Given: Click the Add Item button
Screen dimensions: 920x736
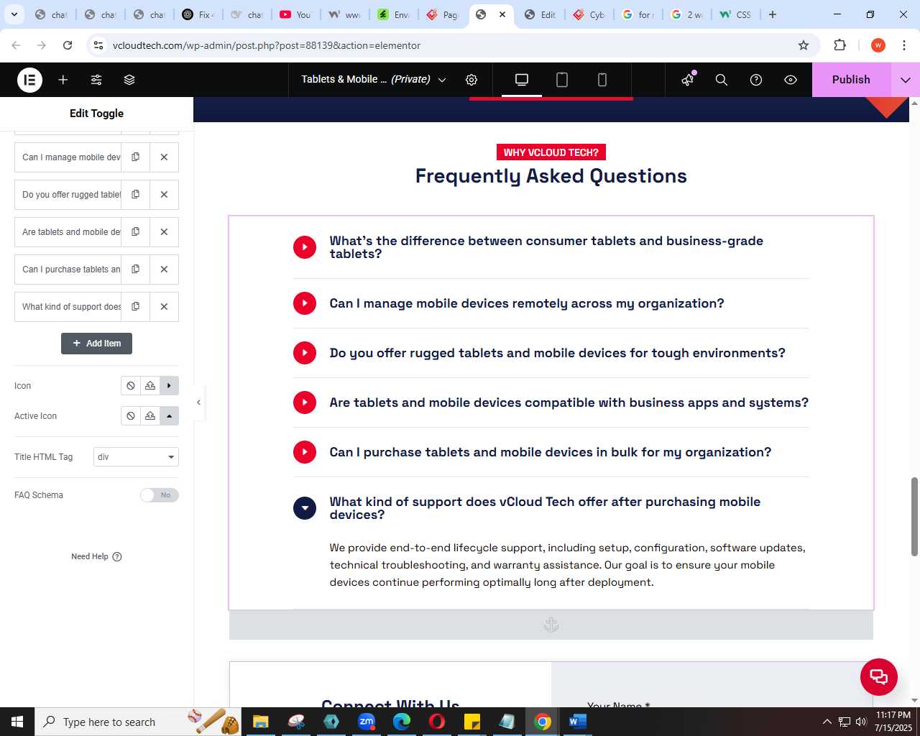Looking at the screenshot, I should 96,344.
